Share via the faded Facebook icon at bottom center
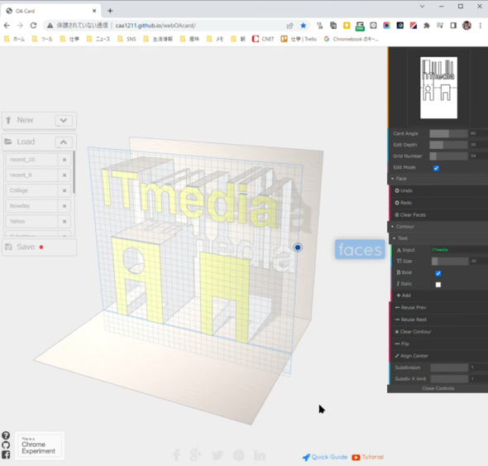This screenshot has height=466, width=488. coord(176,455)
